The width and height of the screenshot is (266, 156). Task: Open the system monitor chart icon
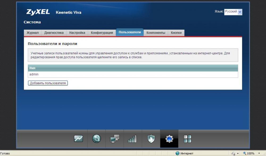(x=78, y=139)
